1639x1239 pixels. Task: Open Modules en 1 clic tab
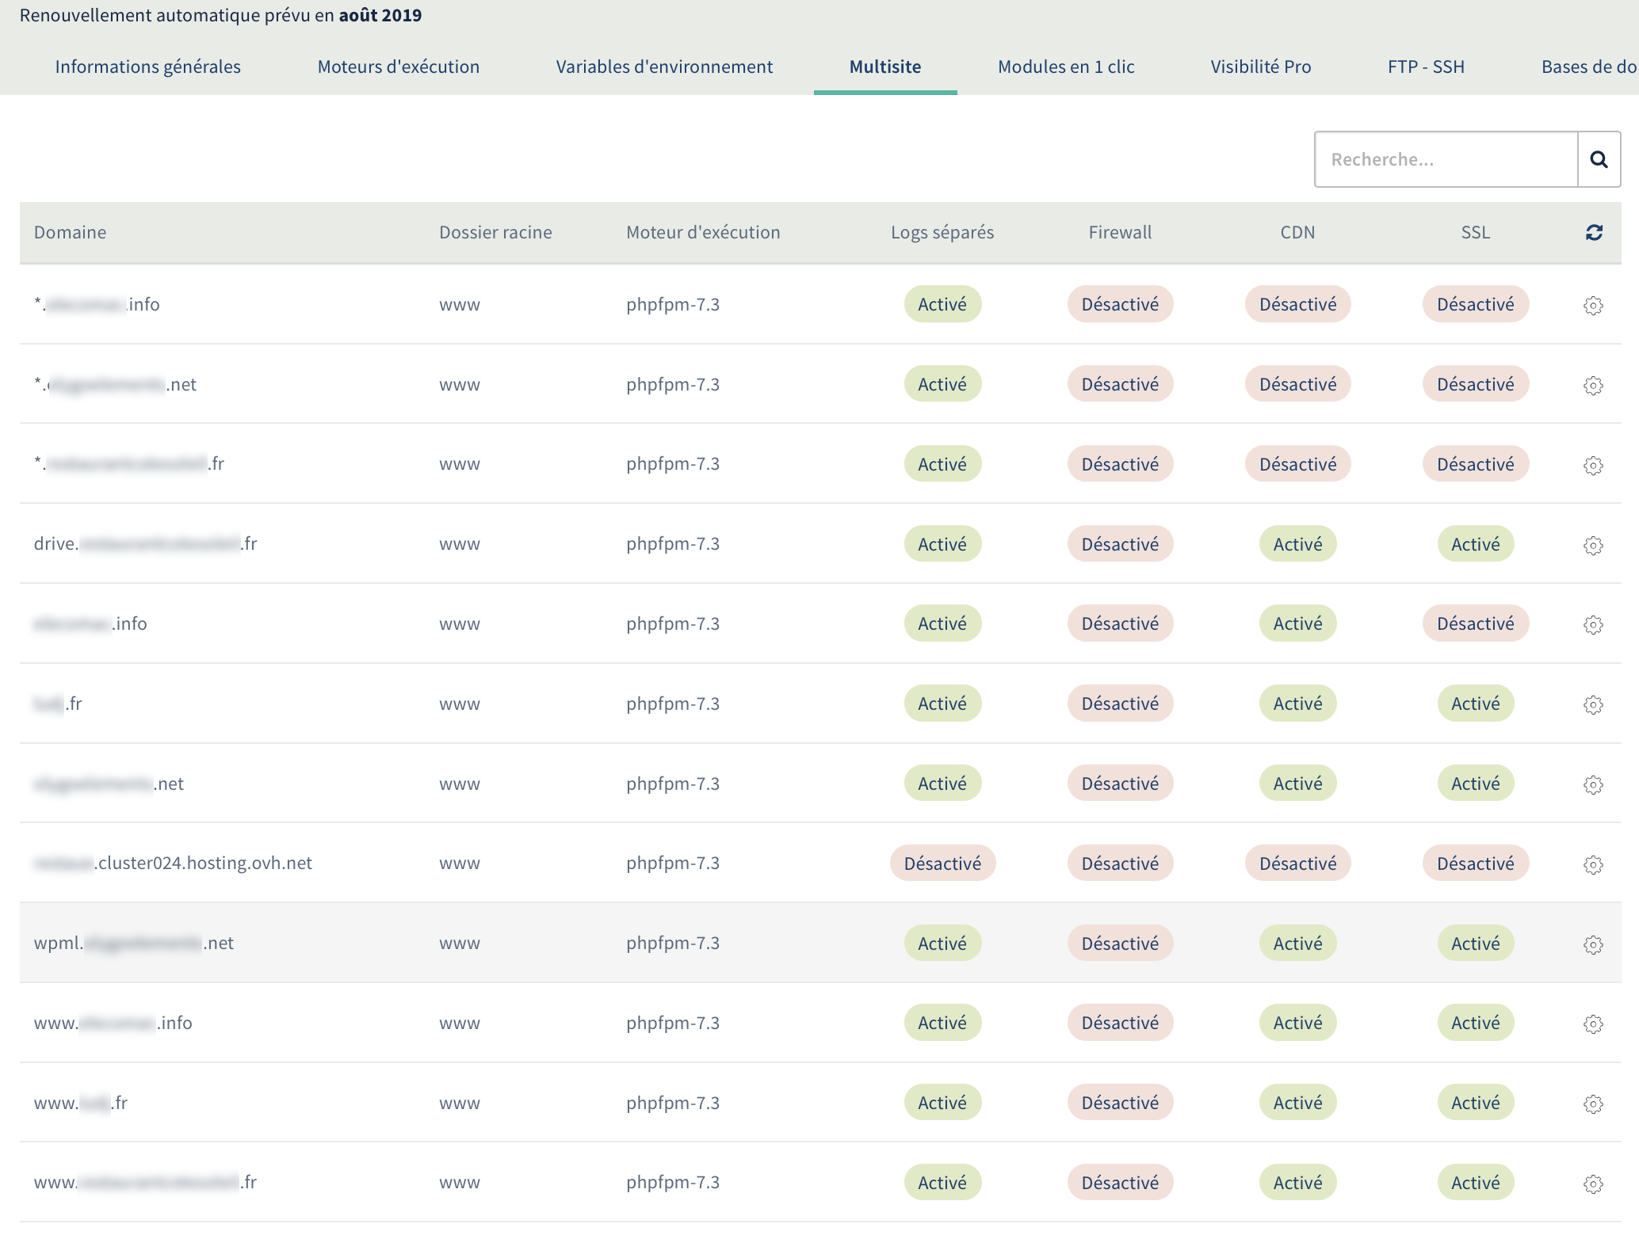click(x=1066, y=67)
